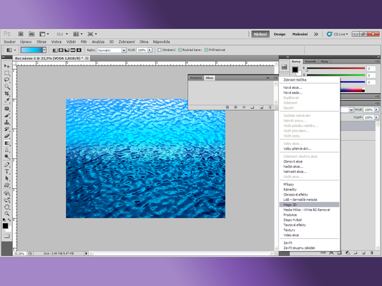Click the trash icon in Akce panel
This screenshot has width=382, height=286.
point(269,107)
